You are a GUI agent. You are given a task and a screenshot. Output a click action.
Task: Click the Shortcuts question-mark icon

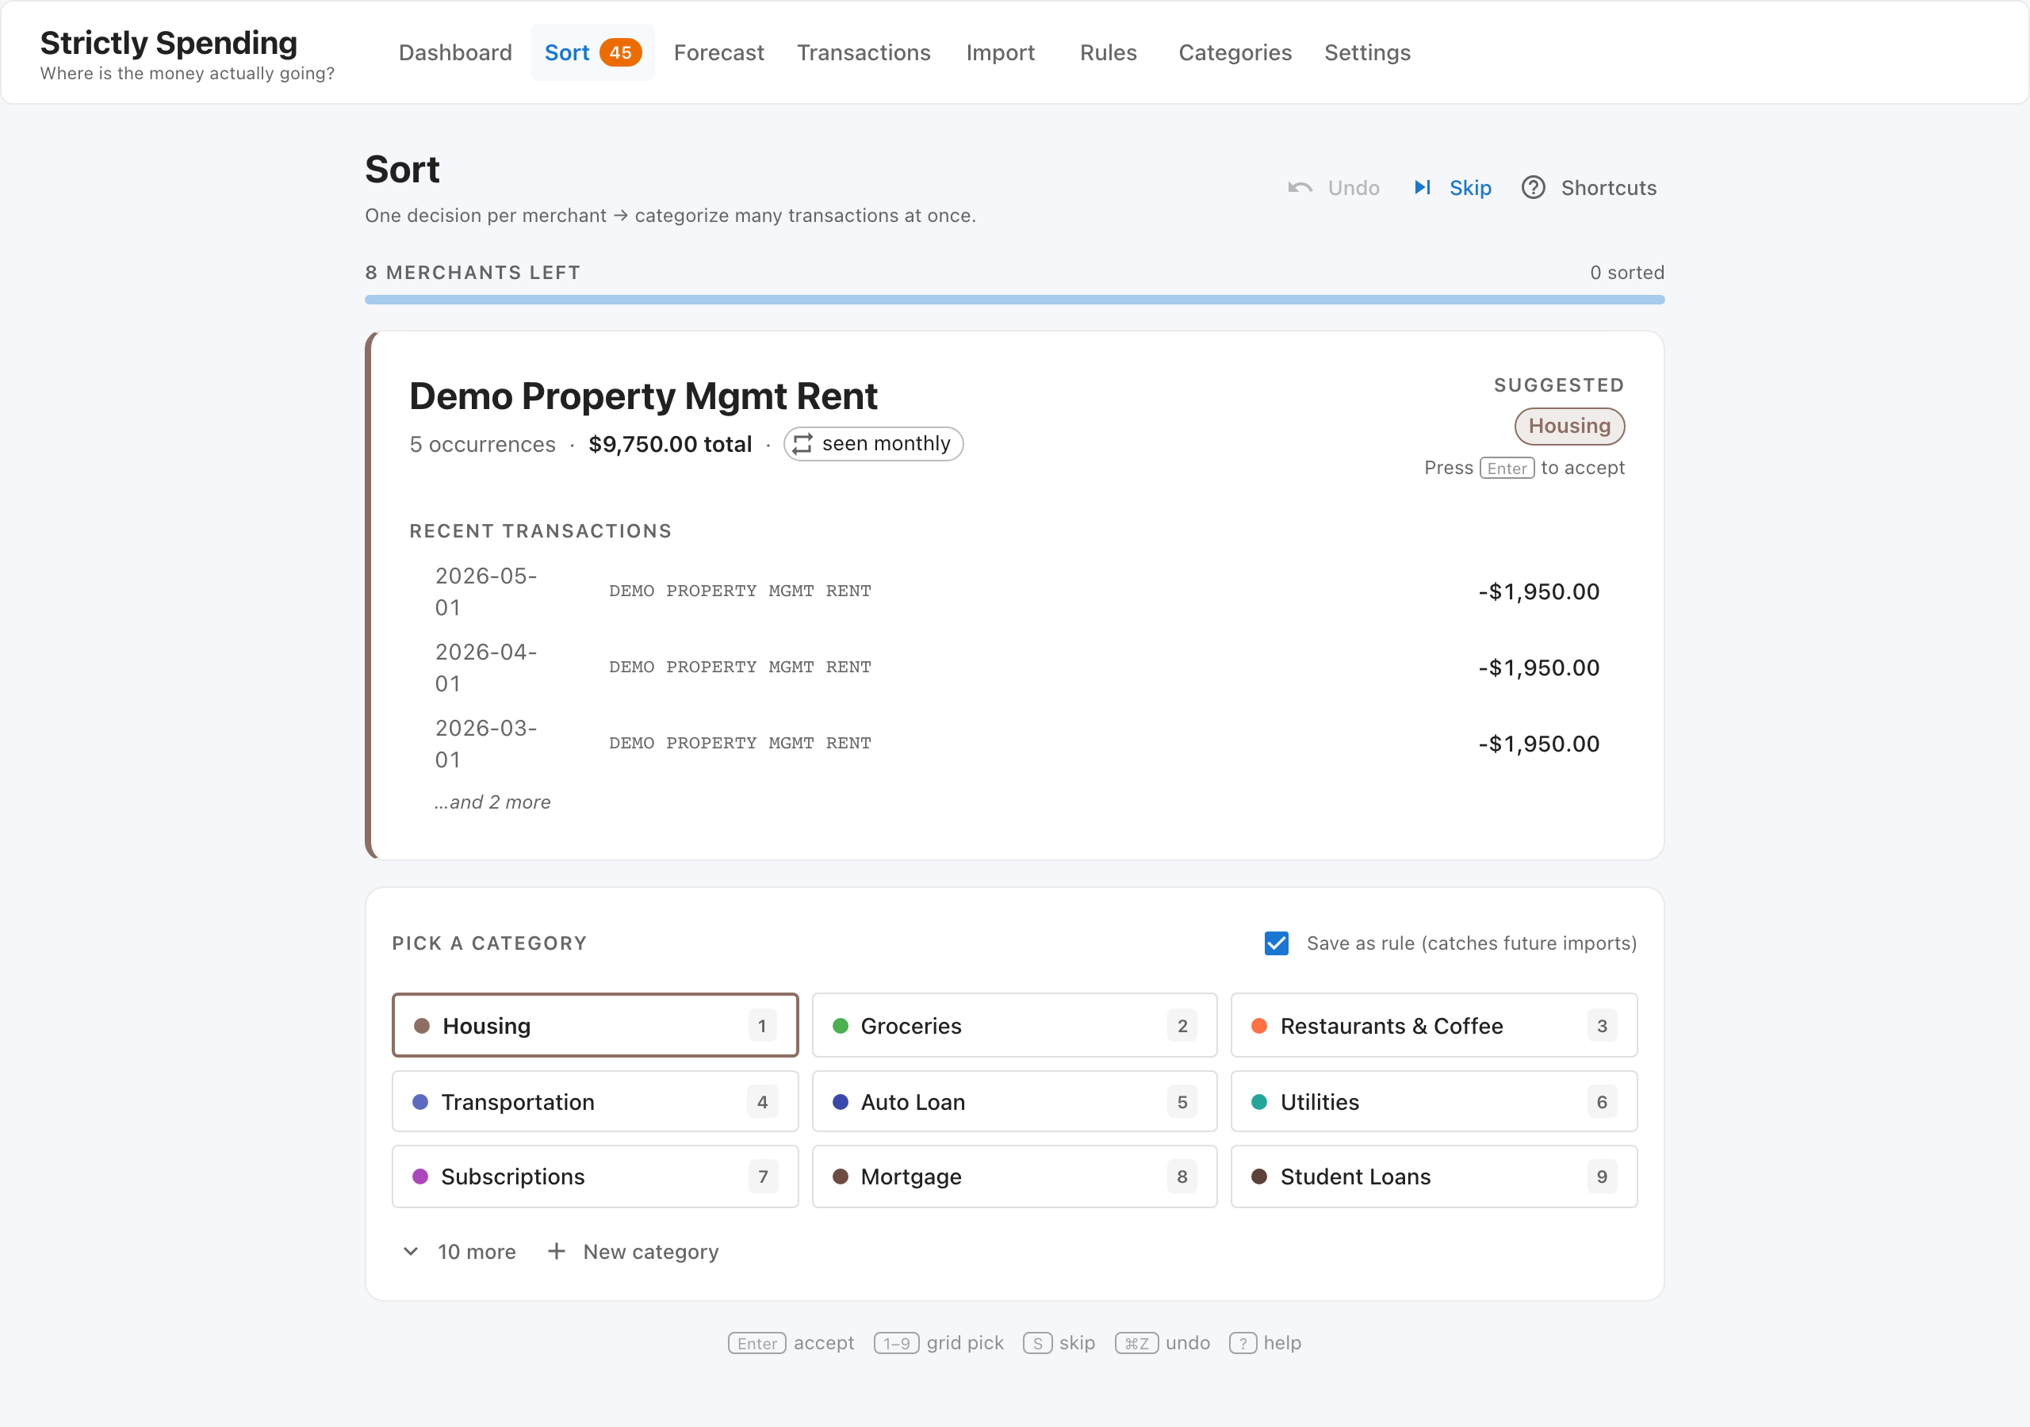tap(1533, 187)
